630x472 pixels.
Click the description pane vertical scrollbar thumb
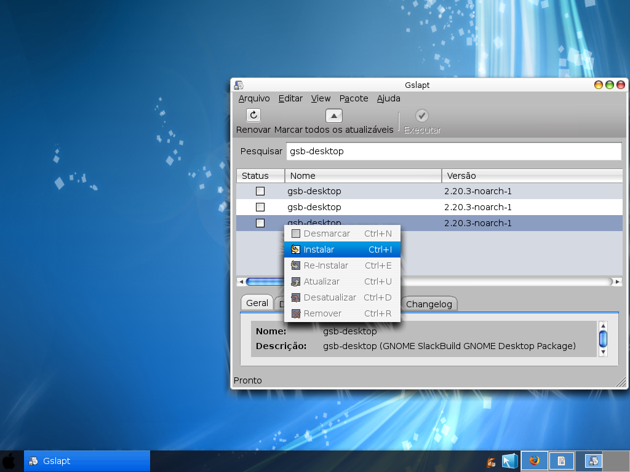click(603, 338)
